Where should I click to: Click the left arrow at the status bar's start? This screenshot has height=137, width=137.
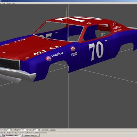0,130
